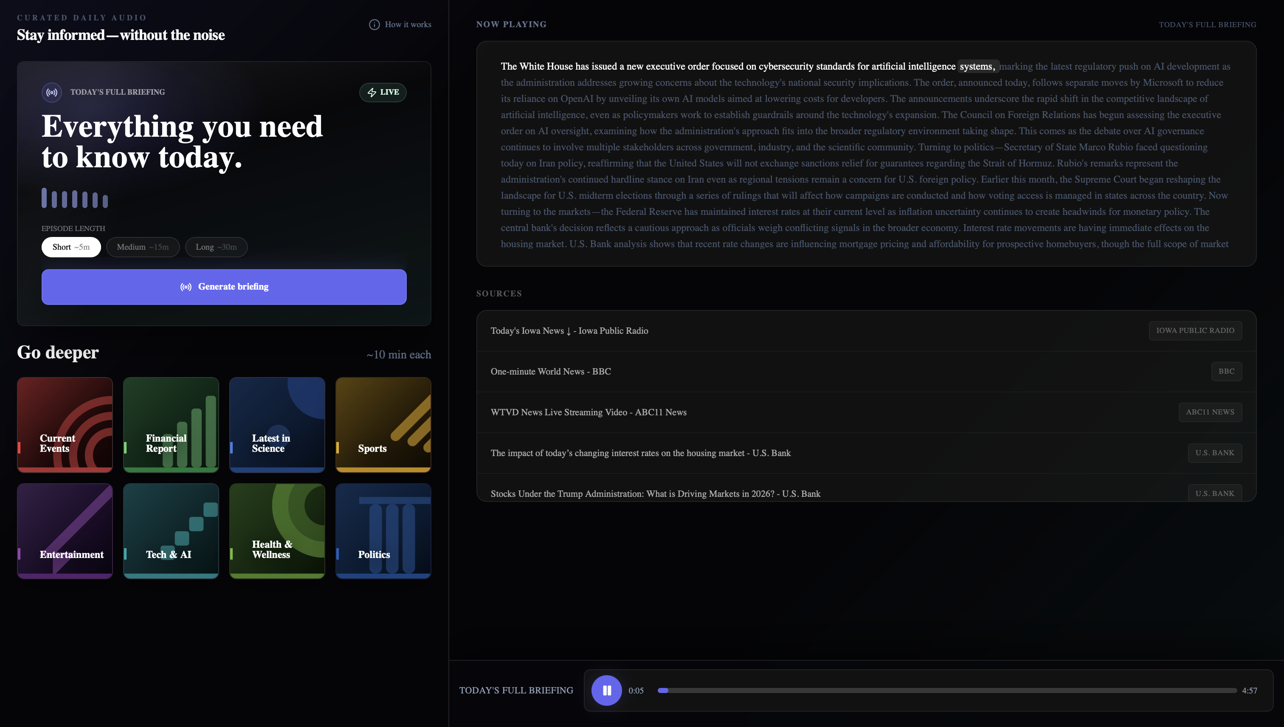Open the housing market interest rates source

(866, 454)
